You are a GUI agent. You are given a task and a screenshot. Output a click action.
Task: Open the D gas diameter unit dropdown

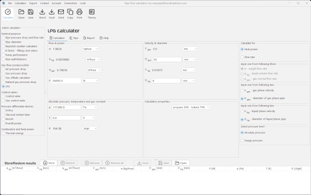tap(189, 60)
